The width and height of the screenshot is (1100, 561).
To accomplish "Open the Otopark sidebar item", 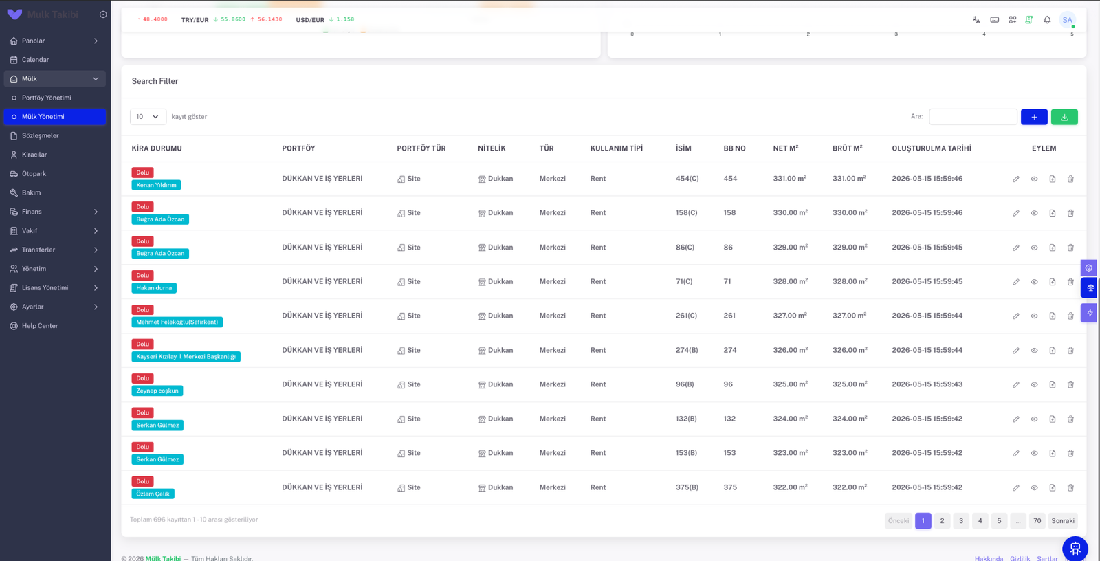I will click(x=55, y=174).
